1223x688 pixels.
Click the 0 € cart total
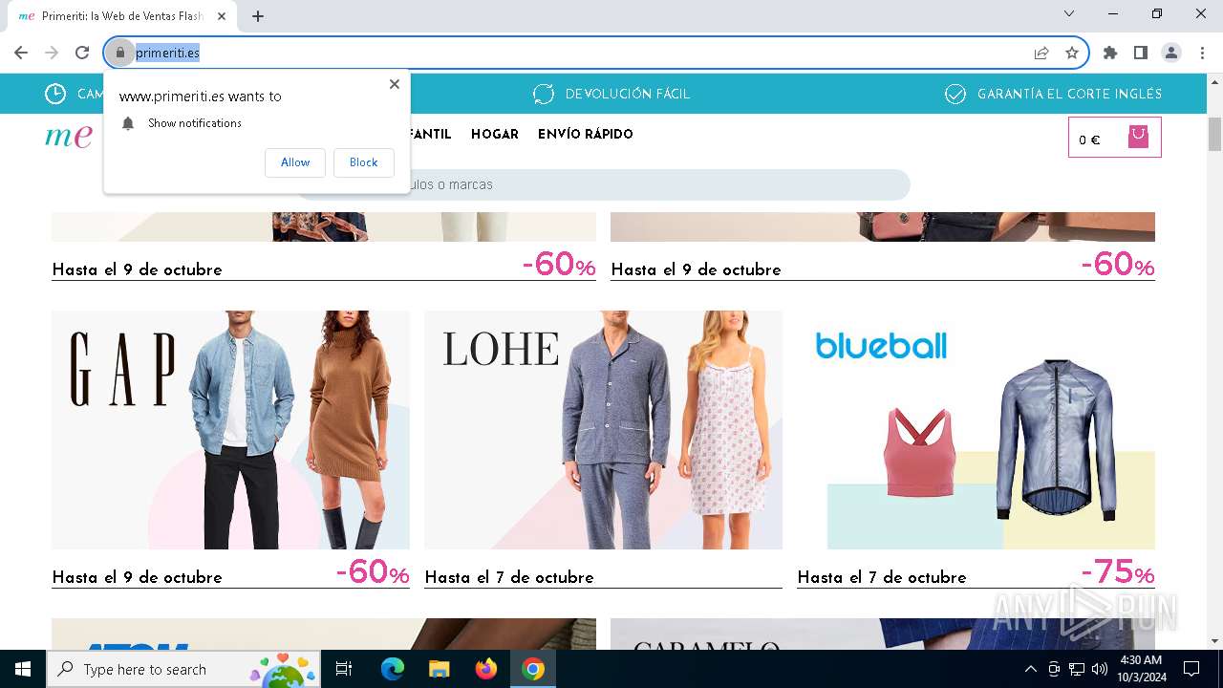click(1089, 140)
